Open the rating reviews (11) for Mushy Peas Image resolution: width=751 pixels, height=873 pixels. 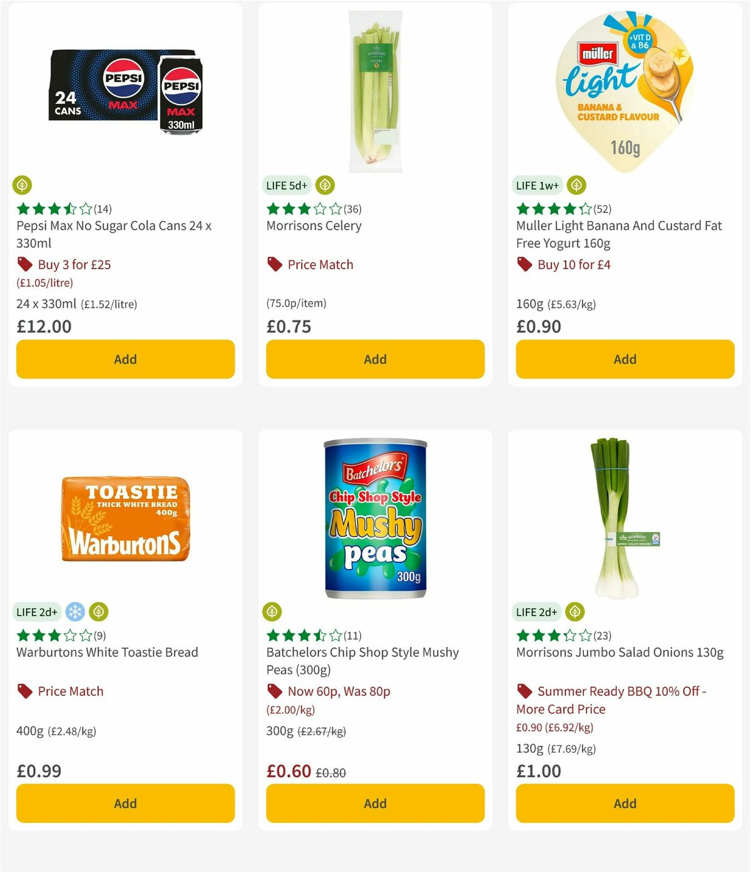pyautogui.click(x=352, y=635)
